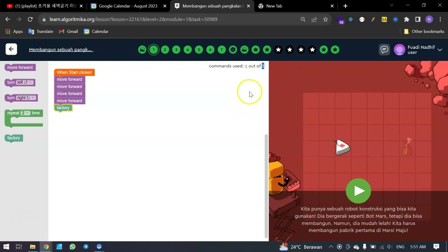Image resolution: width=448 pixels, height=252 pixels.
Task: Expand the Fuadi Nadhif user menu
Action: [440, 50]
